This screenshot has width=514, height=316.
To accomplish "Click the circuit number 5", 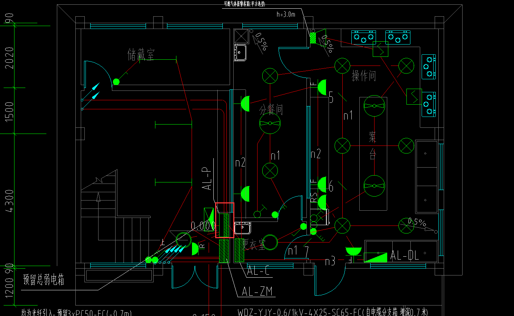I will pos(331,97).
